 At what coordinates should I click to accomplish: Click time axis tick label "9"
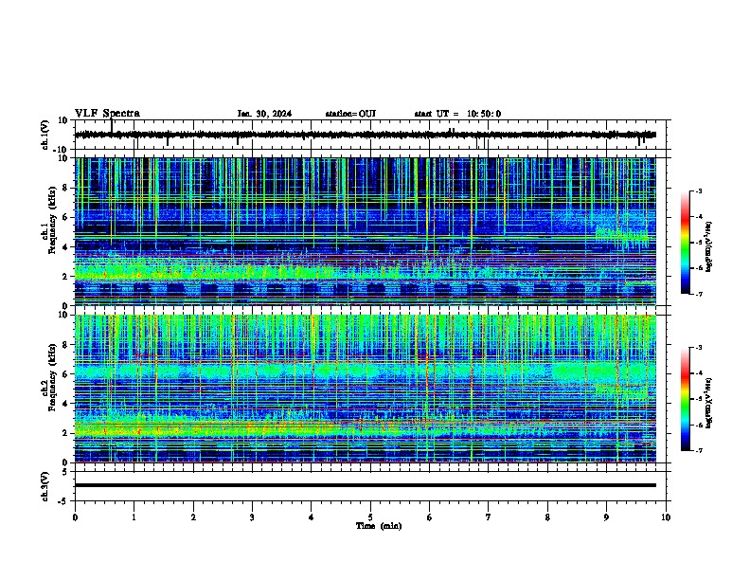pos(606,517)
